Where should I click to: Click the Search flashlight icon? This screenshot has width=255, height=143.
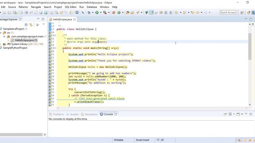(138, 12)
